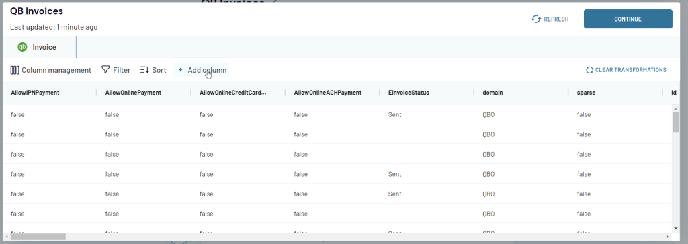Click the vertical scrollbar down arrow
Image resolution: width=688 pixels, height=244 pixels.
point(676,228)
